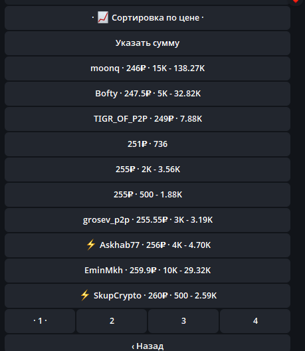Select moonq offer at 246₽
305x351 pixels.
148,68
